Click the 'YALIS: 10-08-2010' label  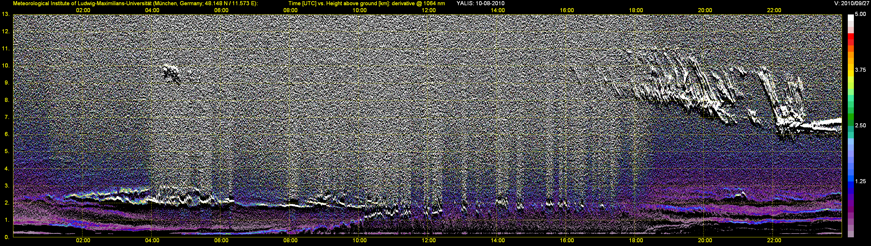(x=481, y=3)
